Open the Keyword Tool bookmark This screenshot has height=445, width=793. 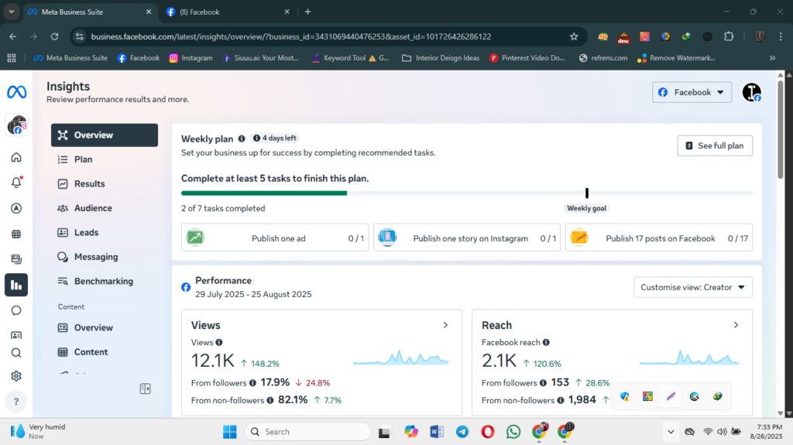pyautogui.click(x=350, y=58)
